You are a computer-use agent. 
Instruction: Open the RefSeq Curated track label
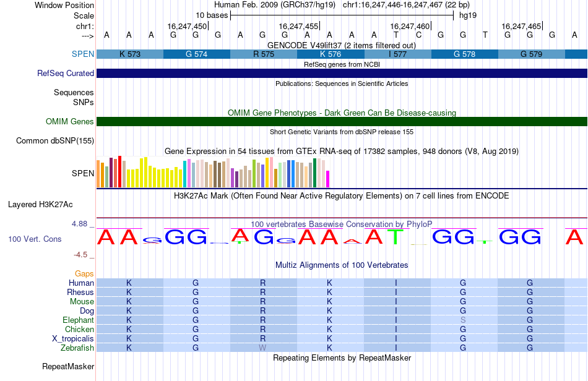tap(65, 73)
